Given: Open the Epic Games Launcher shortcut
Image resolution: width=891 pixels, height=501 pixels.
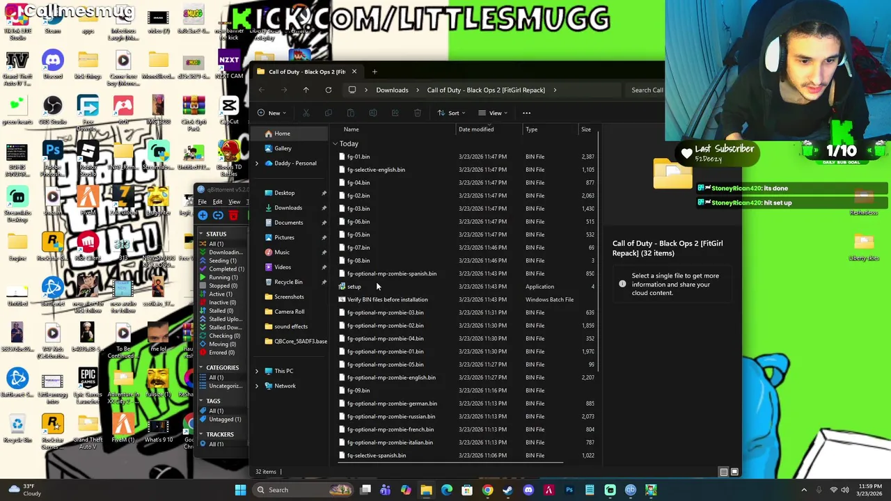Looking at the screenshot, I should 88,385.
